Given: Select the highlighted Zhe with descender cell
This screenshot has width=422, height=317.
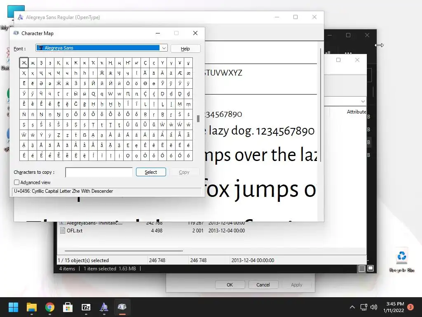Looking at the screenshot, I should point(24,63).
